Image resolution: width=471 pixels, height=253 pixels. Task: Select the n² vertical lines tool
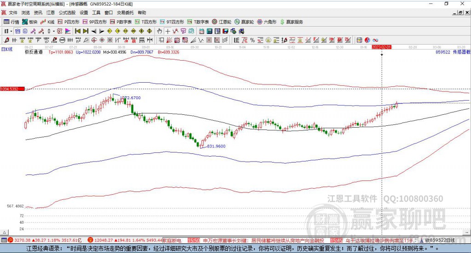pyautogui.click(x=78, y=40)
